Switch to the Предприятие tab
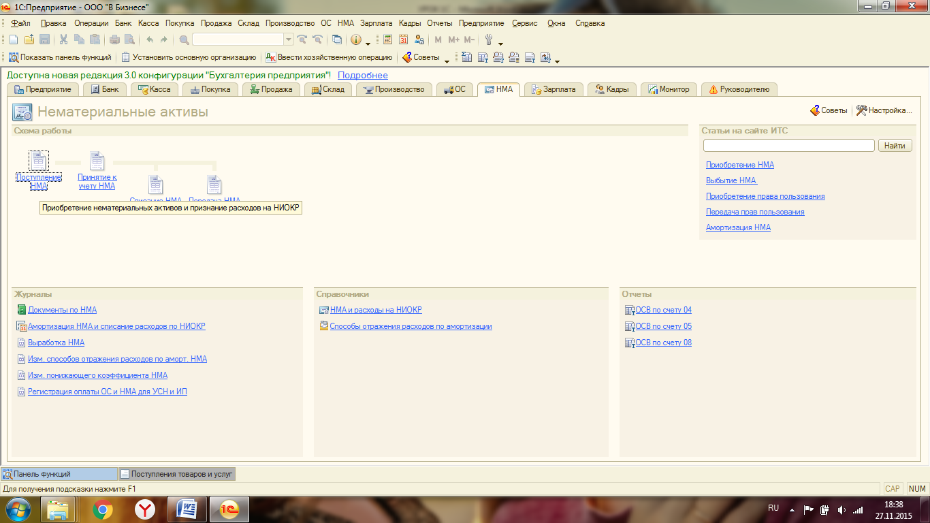 43,89
